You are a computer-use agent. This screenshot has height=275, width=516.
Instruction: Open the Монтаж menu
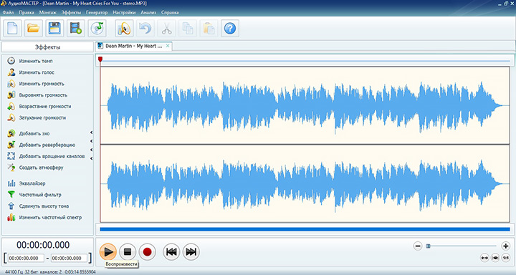pos(48,12)
